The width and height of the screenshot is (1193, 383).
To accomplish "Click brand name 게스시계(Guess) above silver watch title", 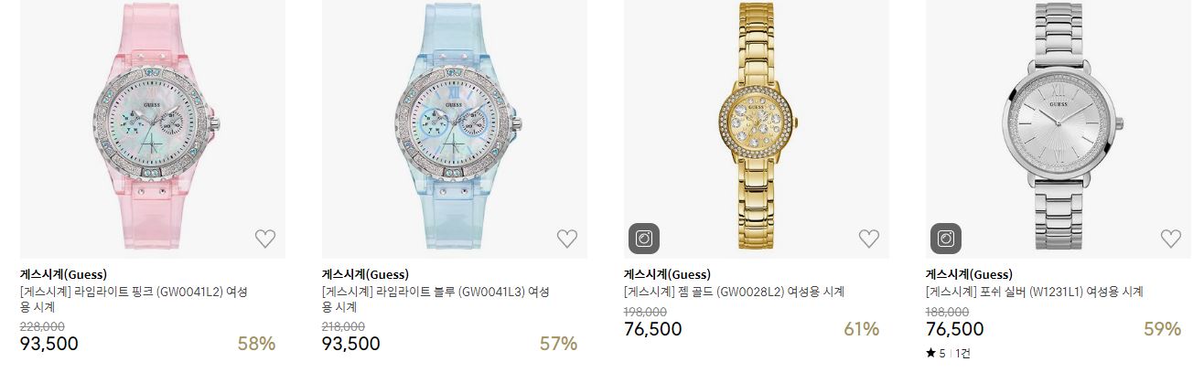I will coord(969,274).
